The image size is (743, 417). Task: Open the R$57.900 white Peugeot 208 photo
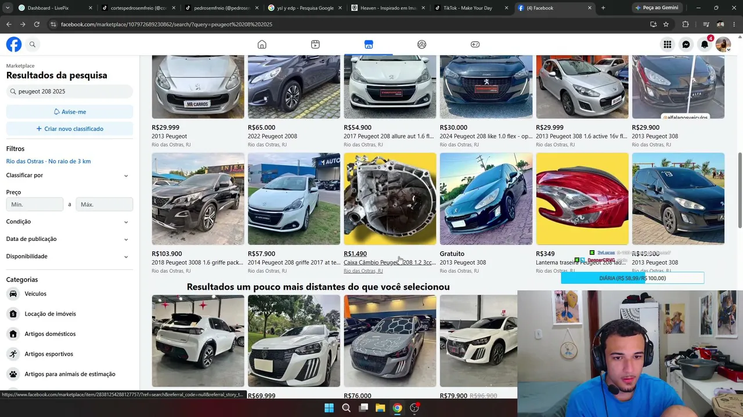294,199
